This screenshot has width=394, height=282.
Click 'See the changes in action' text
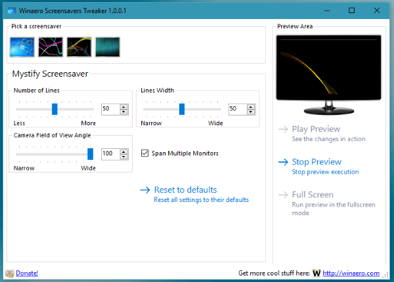[328, 139]
